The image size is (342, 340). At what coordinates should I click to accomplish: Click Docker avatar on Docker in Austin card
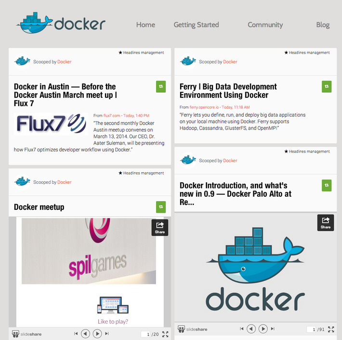[x=22, y=61]
